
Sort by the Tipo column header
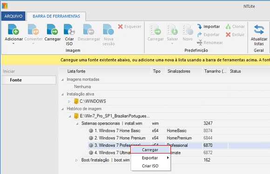[x=158, y=71]
